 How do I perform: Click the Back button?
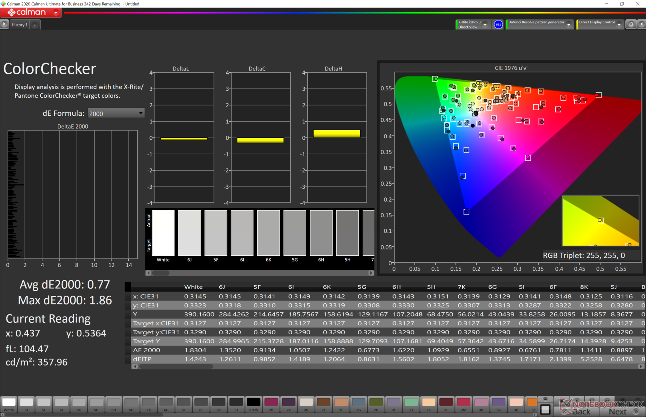click(581, 411)
